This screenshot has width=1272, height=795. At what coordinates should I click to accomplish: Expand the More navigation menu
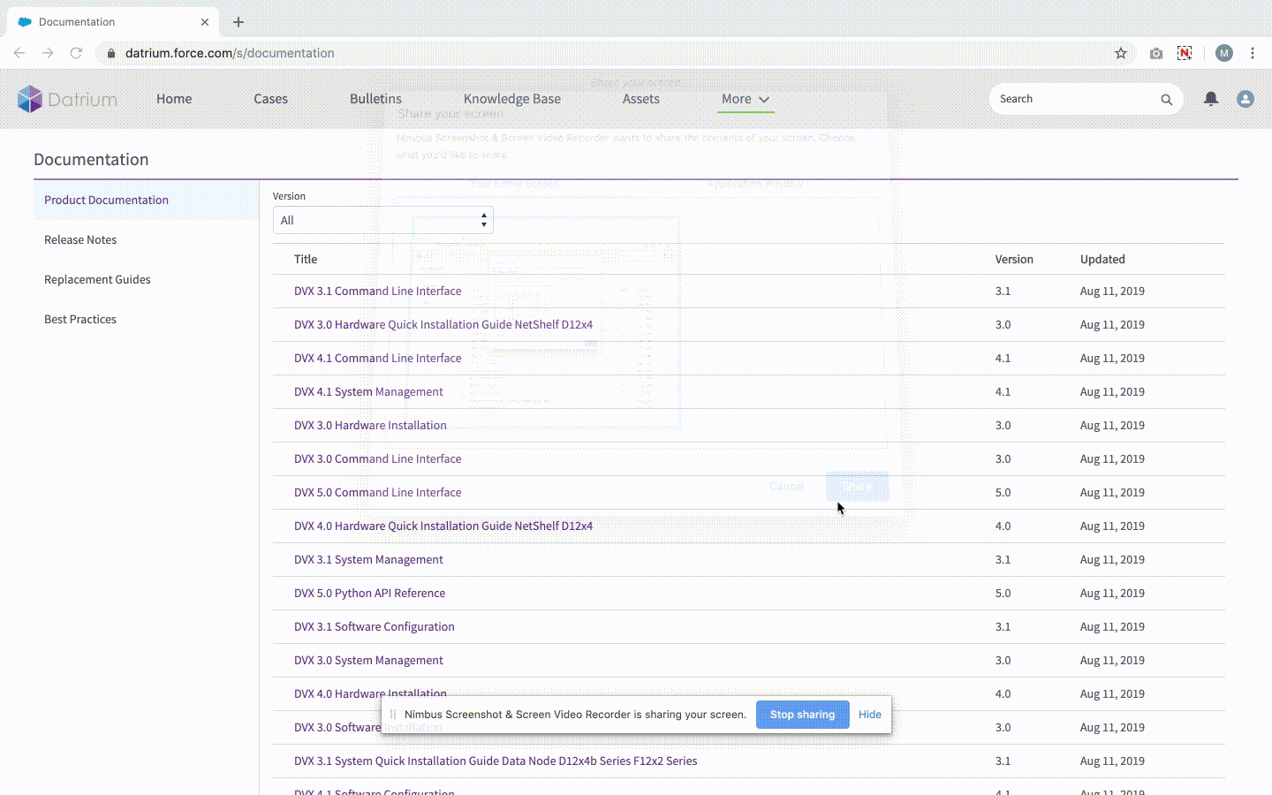746,99
